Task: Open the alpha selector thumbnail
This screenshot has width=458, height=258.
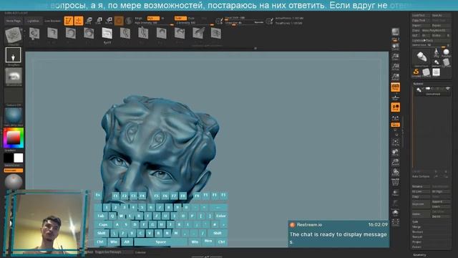Action: coord(14,76)
